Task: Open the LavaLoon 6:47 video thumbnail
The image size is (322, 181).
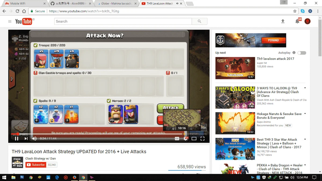Action: pyautogui.click(x=235, y=68)
